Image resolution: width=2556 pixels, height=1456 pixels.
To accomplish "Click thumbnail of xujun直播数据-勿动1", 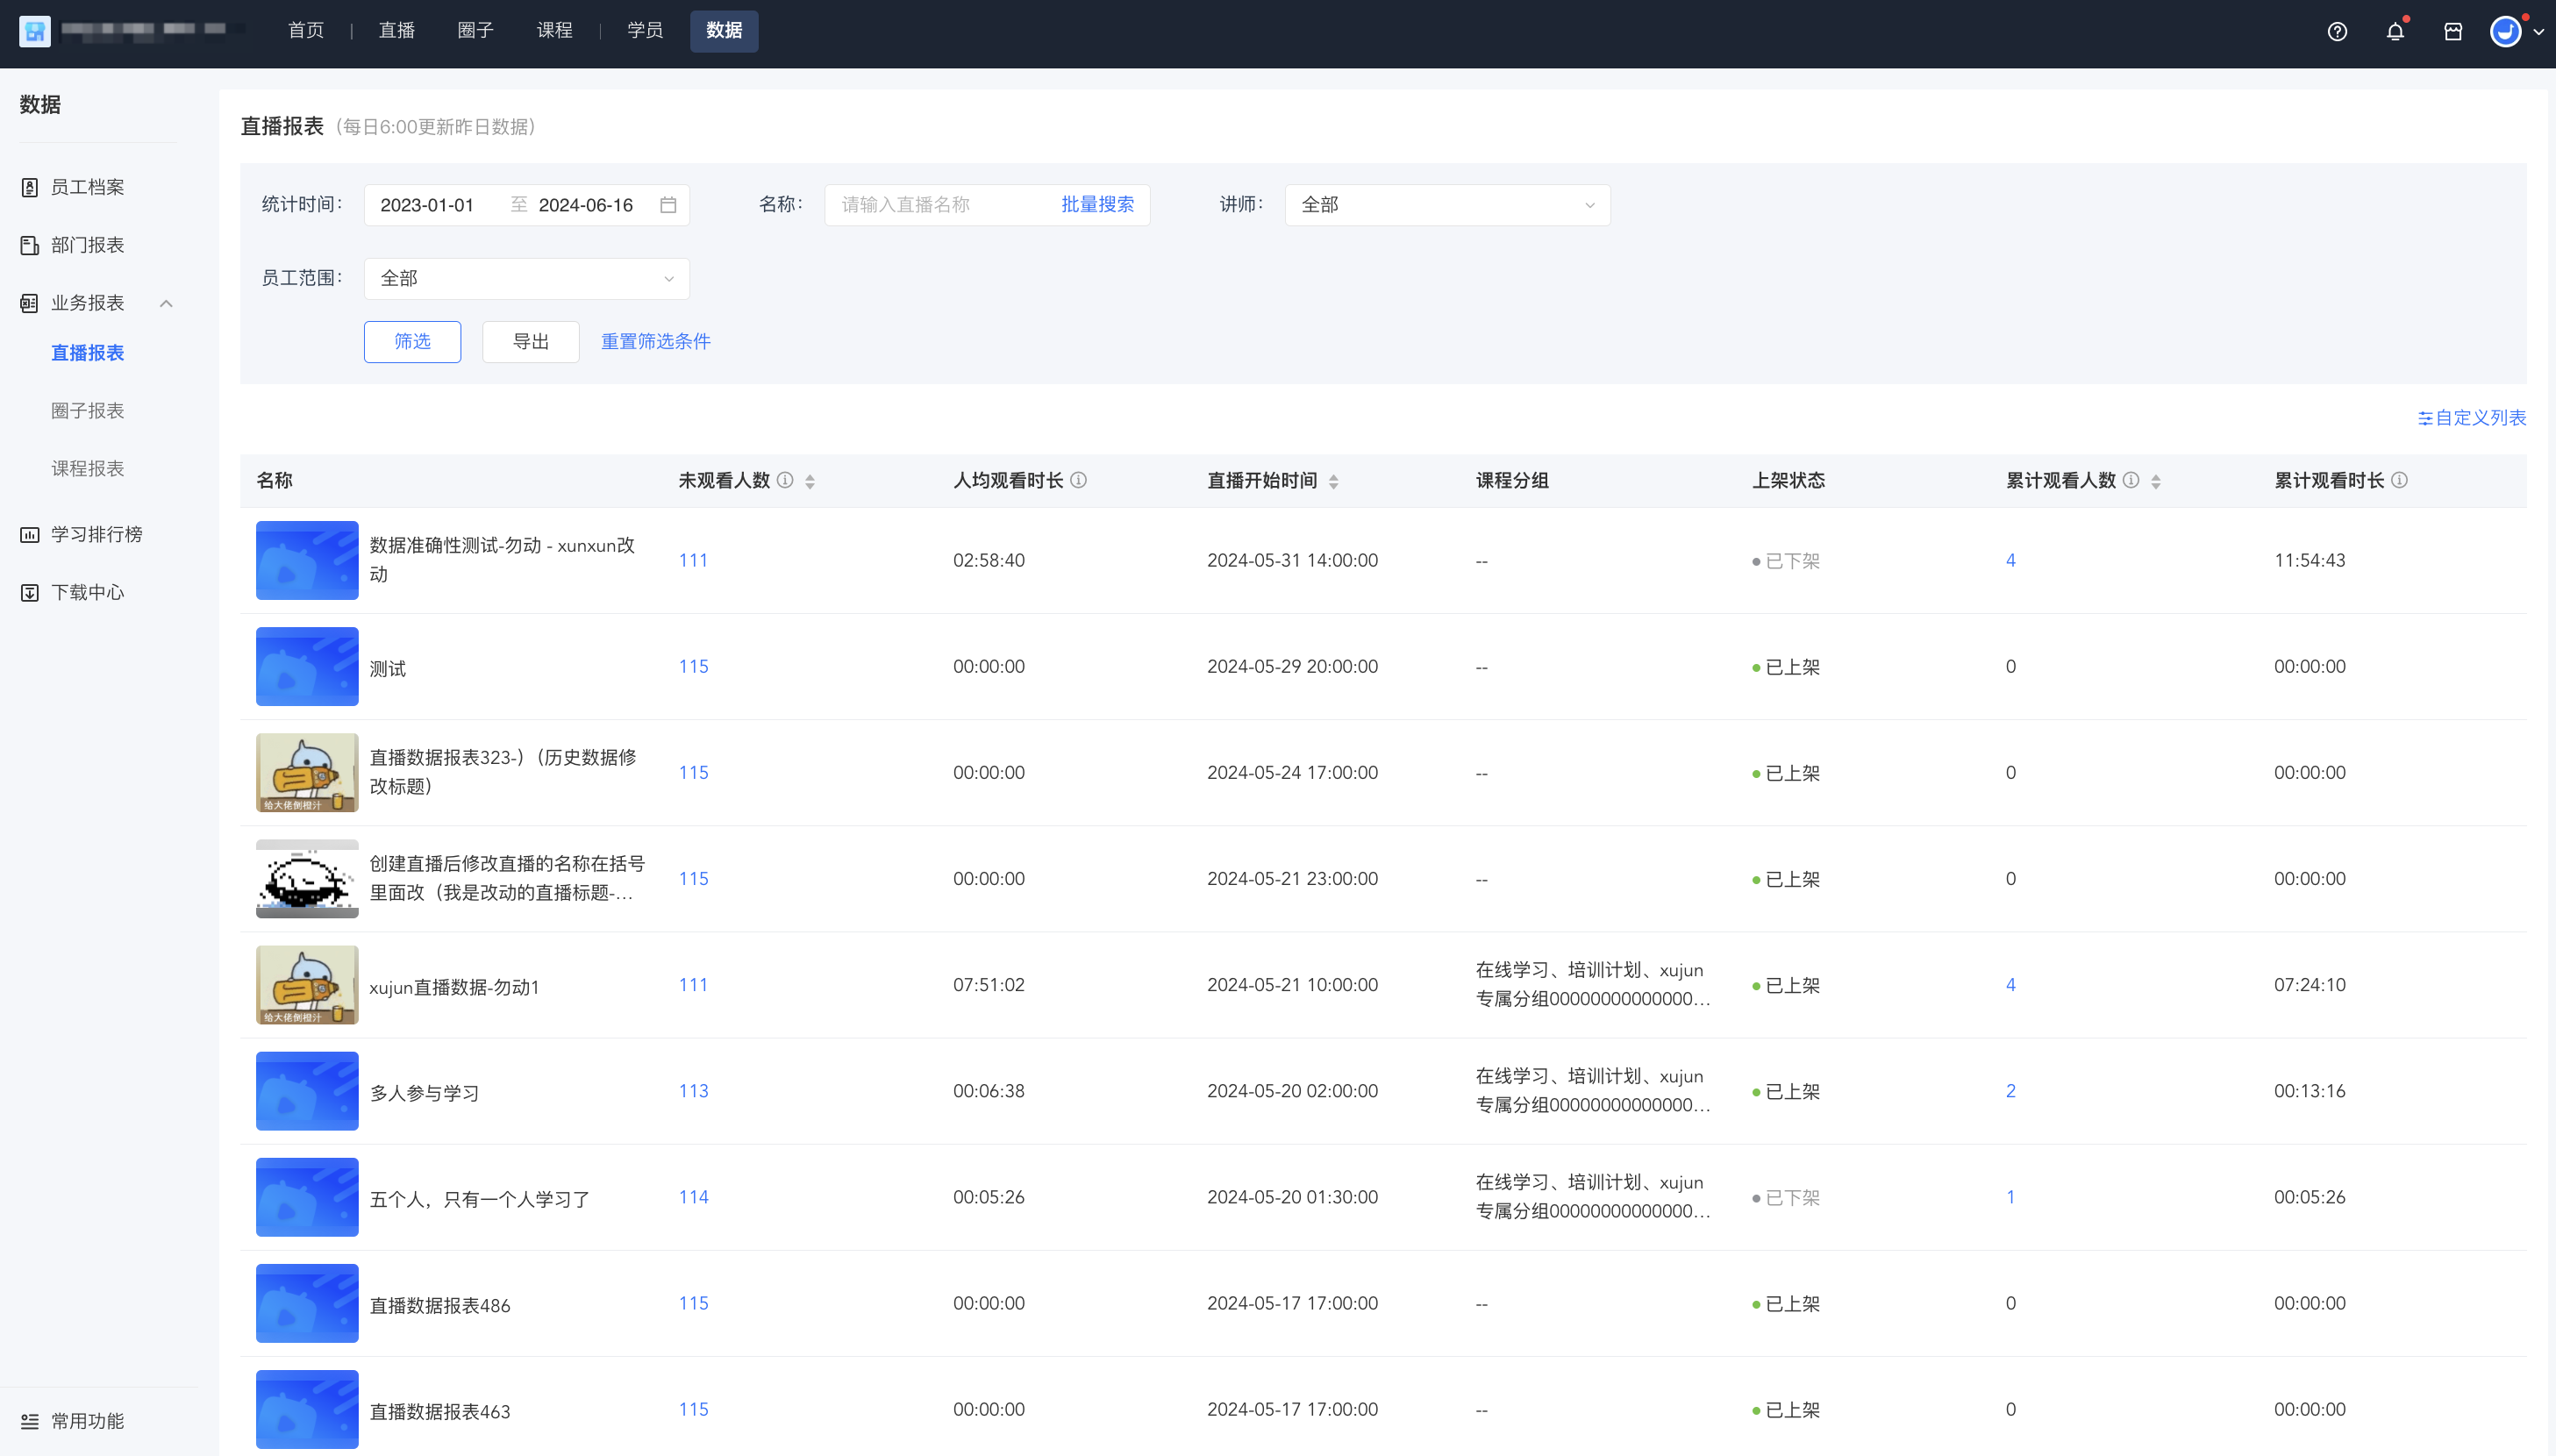I will coord(307,985).
